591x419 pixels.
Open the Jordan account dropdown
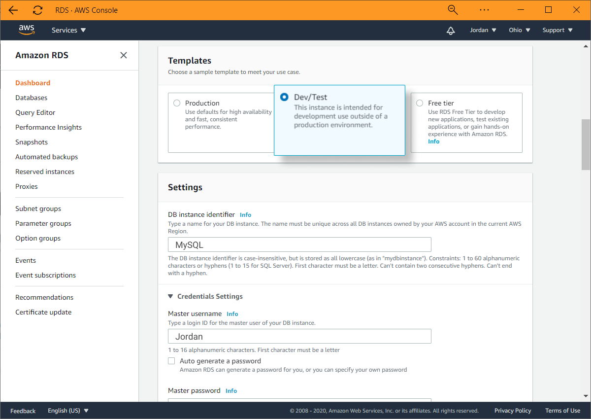483,30
